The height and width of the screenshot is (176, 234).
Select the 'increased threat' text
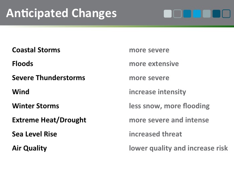155,134
